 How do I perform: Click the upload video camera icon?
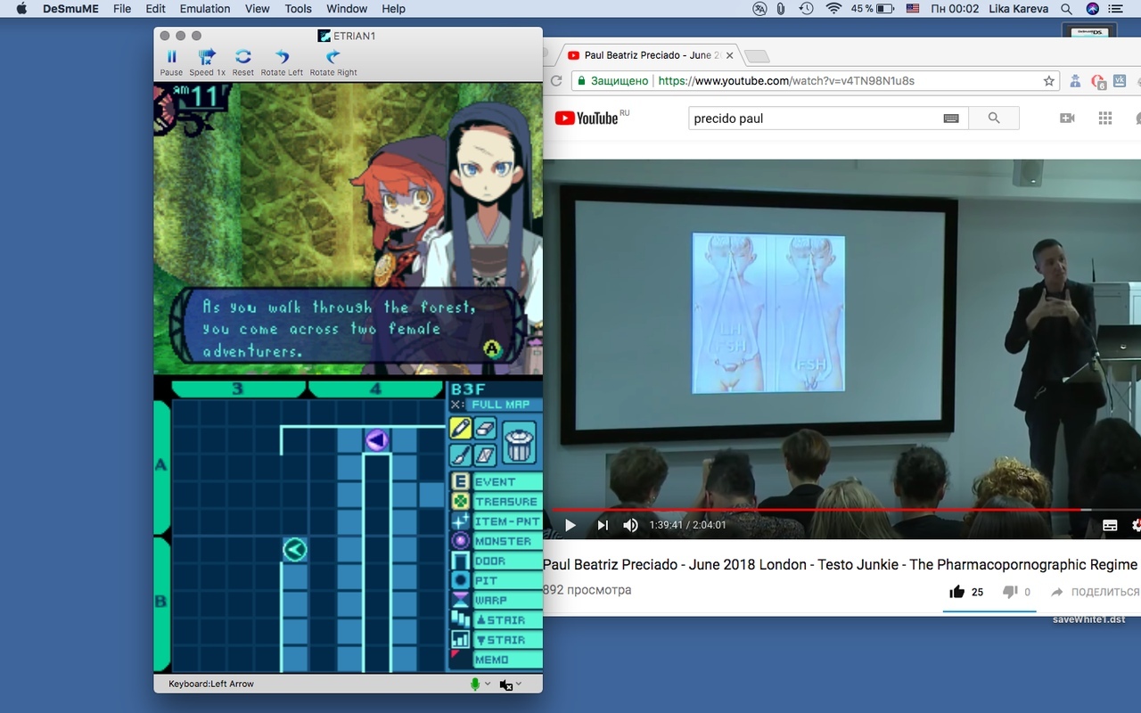pos(1067,118)
